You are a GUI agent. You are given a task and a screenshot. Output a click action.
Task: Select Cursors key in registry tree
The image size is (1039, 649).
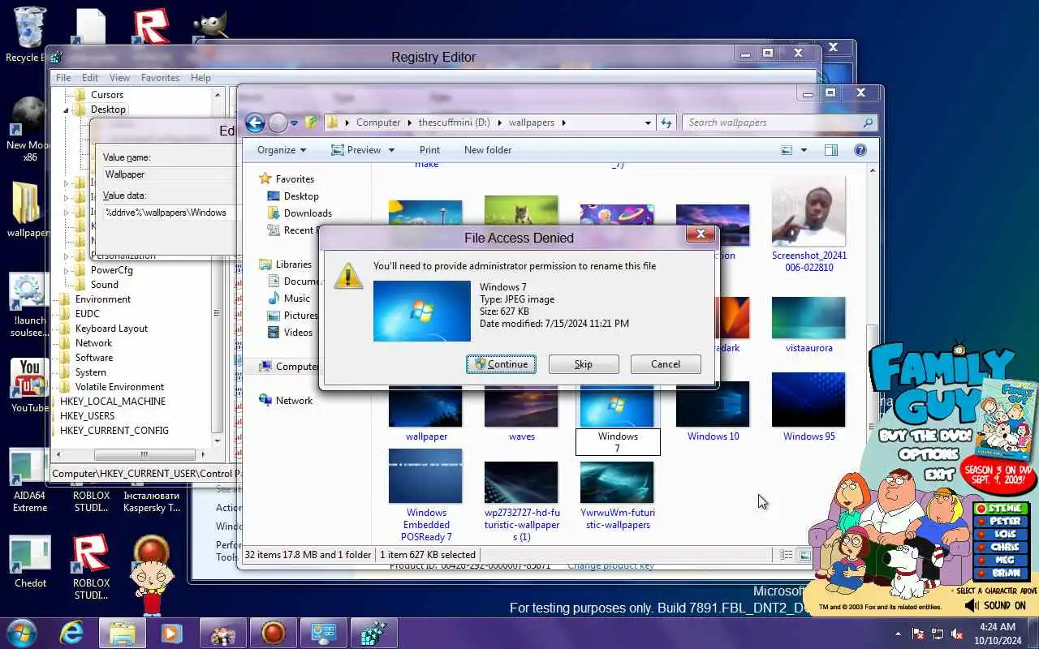click(107, 95)
